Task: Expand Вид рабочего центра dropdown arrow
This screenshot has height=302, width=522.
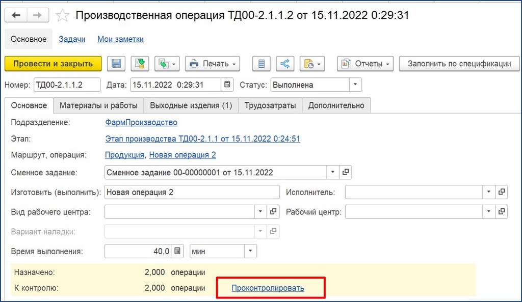Action: [x=260, y=211]
